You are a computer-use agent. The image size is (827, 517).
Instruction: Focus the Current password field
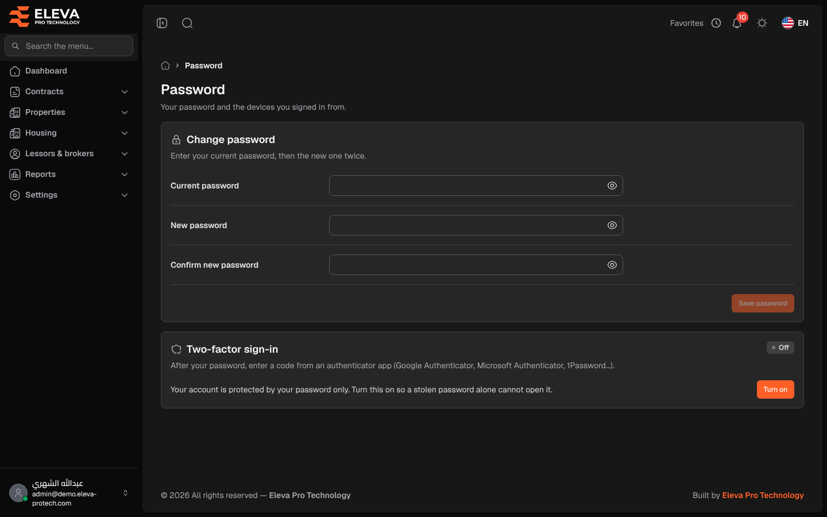click(476, 186)
